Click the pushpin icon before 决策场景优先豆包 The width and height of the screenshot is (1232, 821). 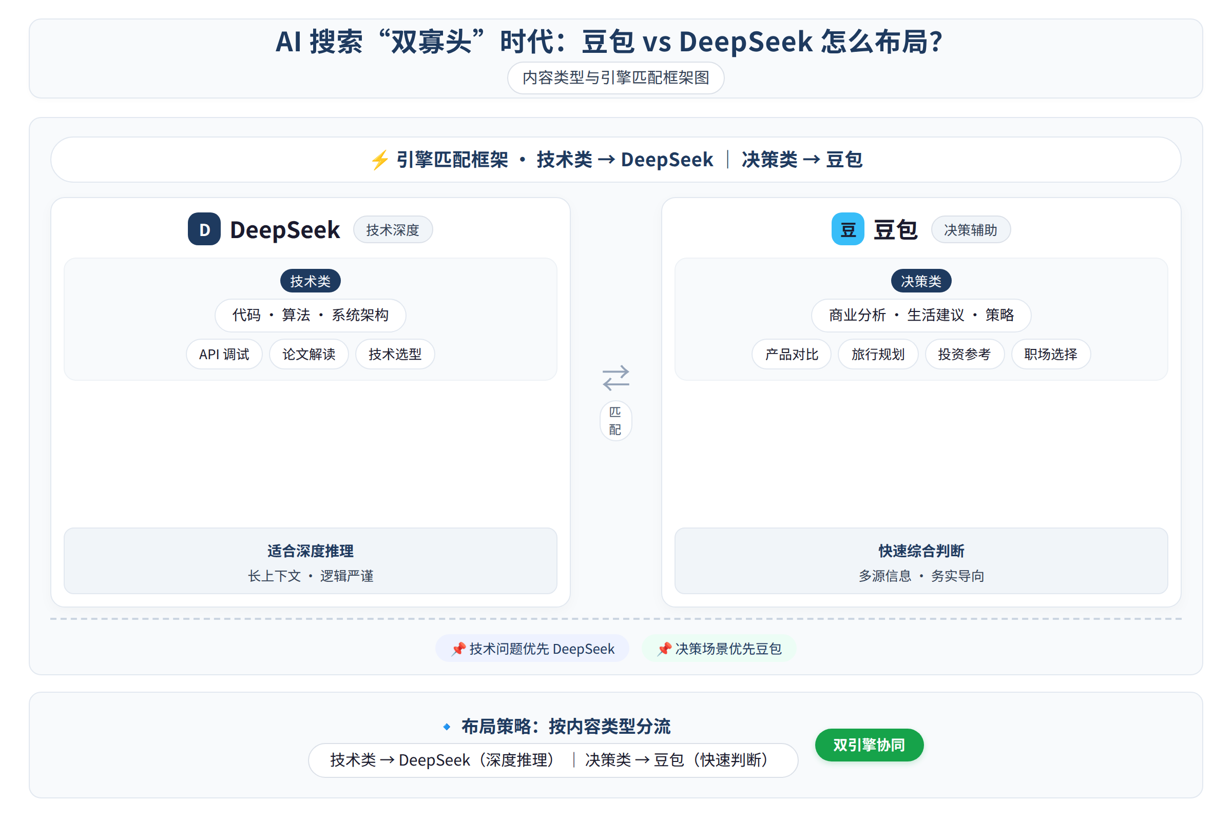point(664,649)
